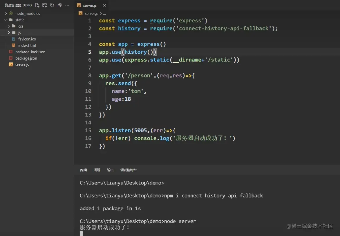Click the New Folder icon in explorer header
Image resolution: width=340 pixels, height=236 pixels.
click(45, 5)
